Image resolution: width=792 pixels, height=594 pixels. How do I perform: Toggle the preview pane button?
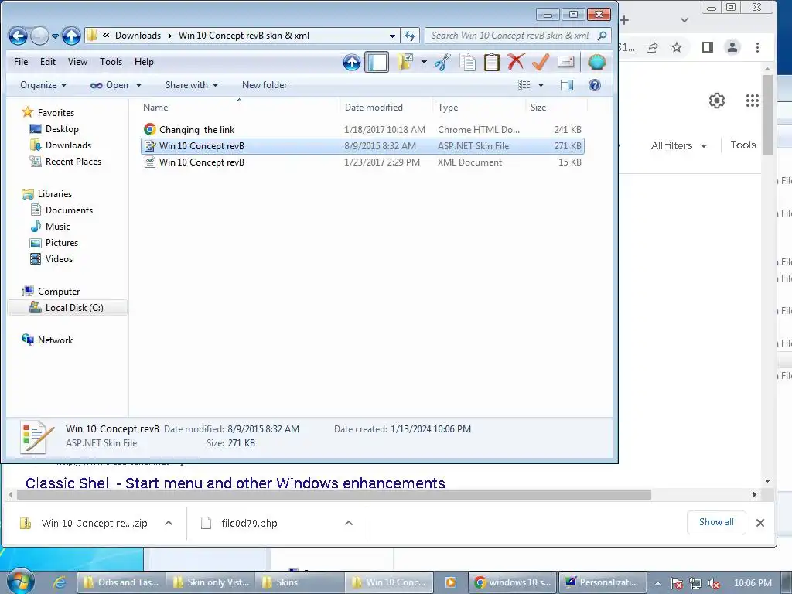coord(567,85)
